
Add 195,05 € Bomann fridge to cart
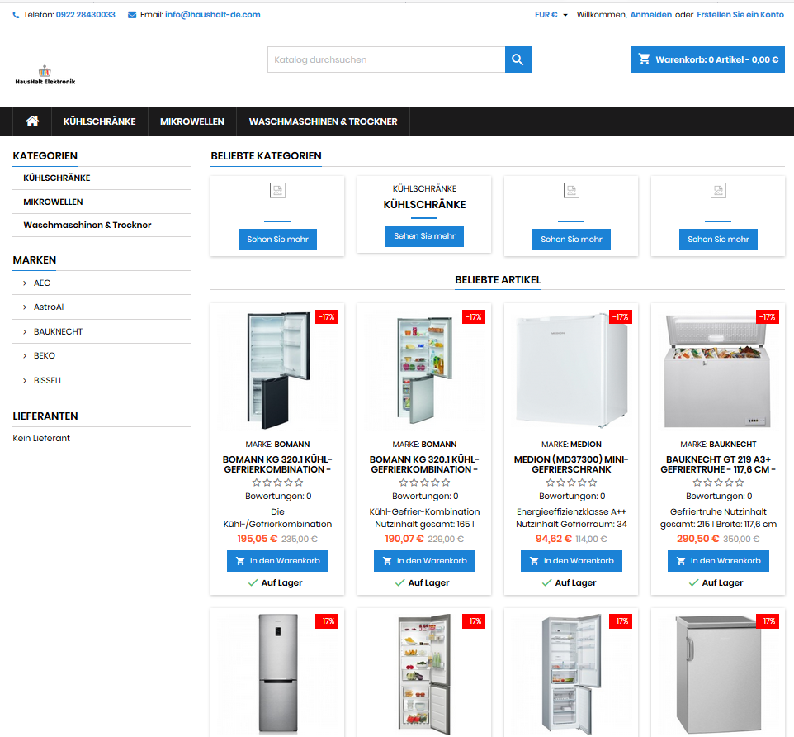pyautogui.click(x=277, y=561)
